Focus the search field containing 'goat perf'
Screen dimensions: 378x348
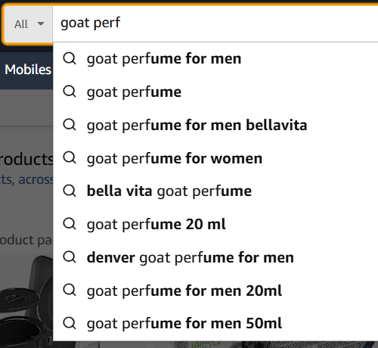click(x=215, y=23)
